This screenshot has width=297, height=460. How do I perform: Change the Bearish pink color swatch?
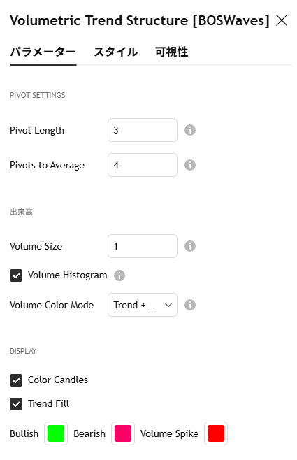coord(123,433)
